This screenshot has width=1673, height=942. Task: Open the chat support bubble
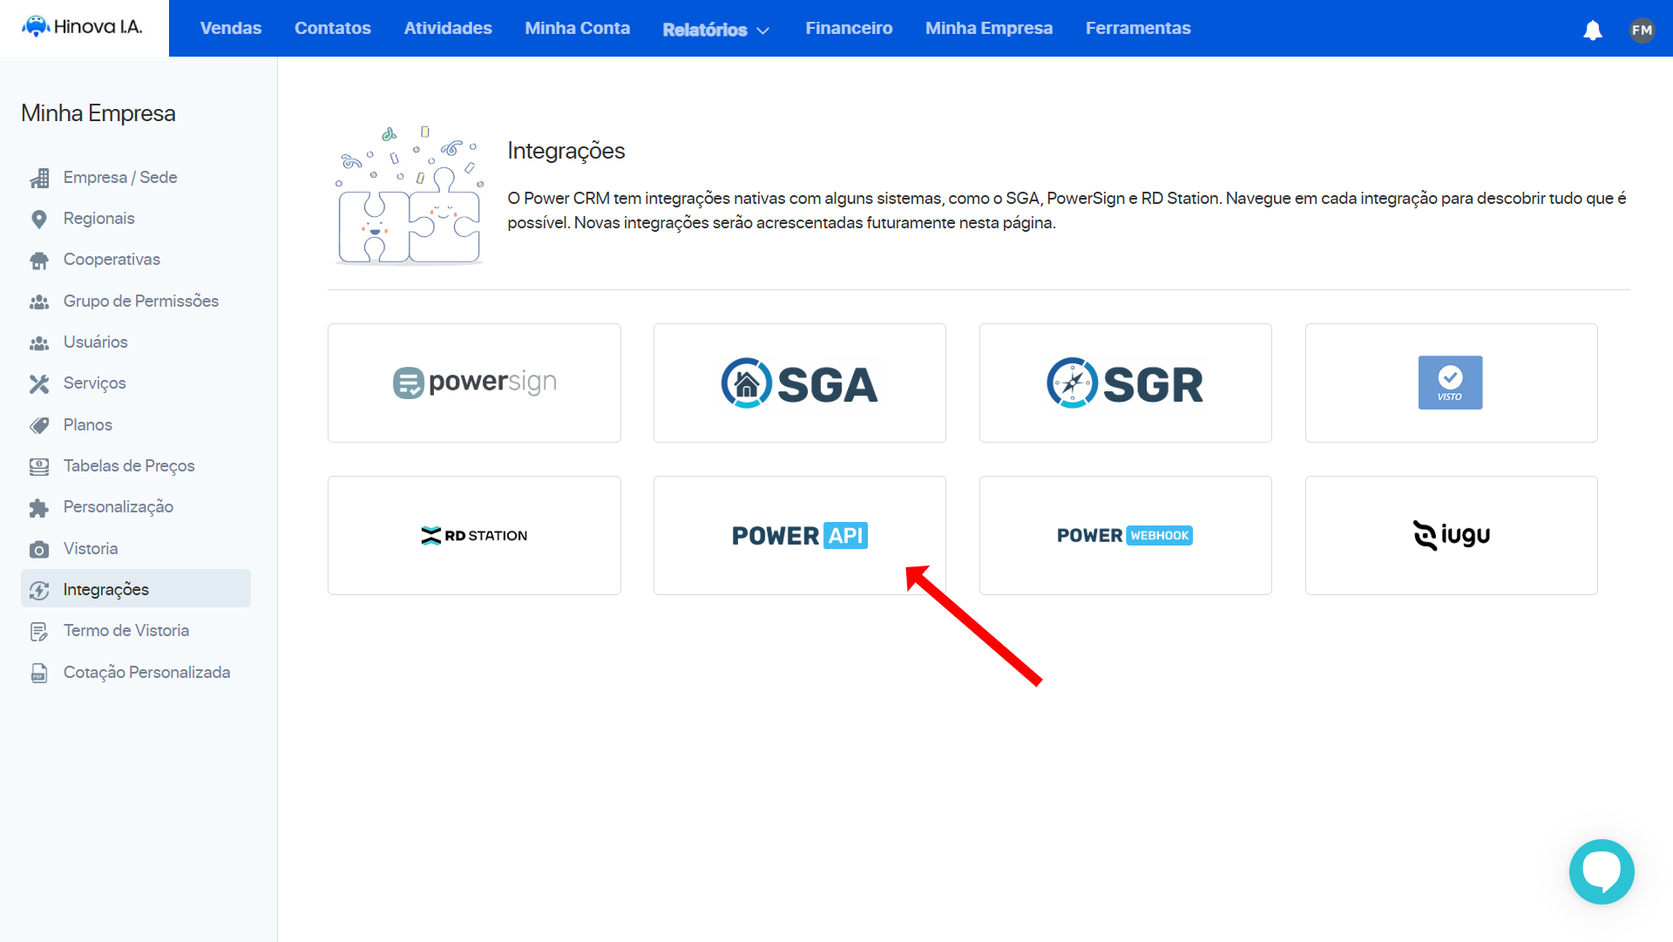[1602, 871]
